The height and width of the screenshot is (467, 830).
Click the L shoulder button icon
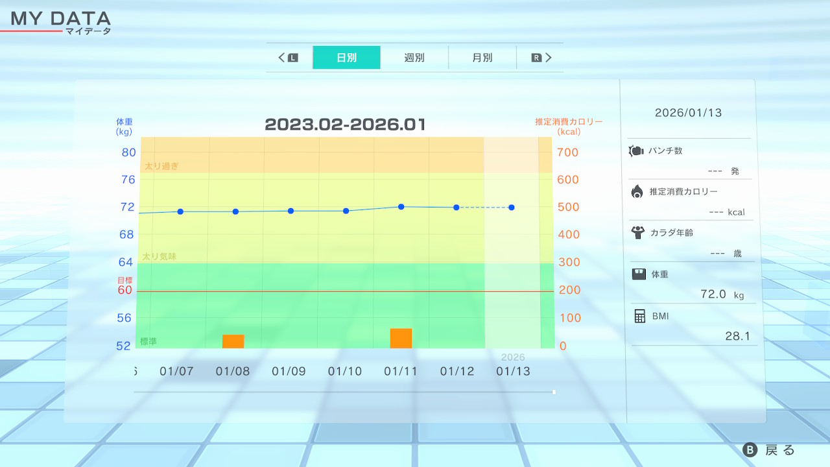tap(292, 58)
